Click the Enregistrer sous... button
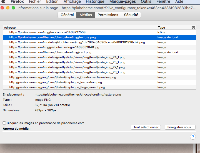The width and height of the screenshot is (200, 153). (x=180, y=127)
